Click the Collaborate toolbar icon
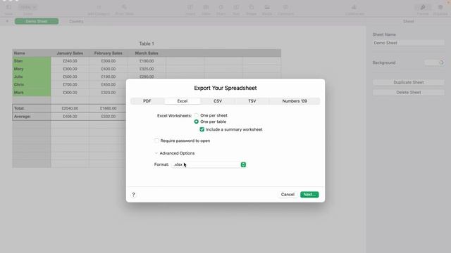Screen dimensions: 451x253 coord(354,7)
